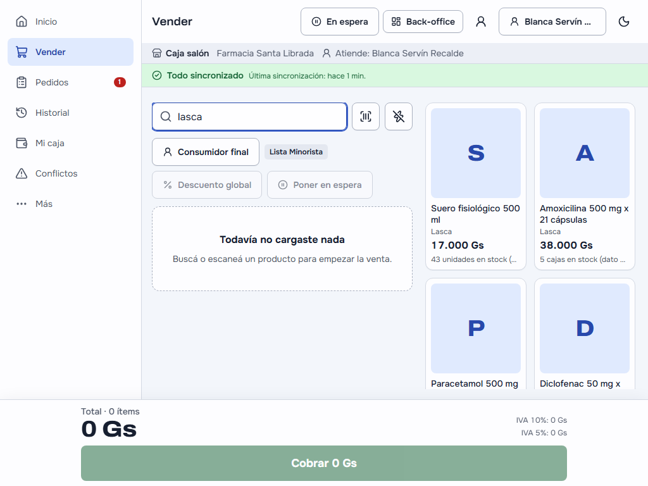This screenshot has height=486, width=648.
Task: Expand the Más options menu
Action: (71, 204)
